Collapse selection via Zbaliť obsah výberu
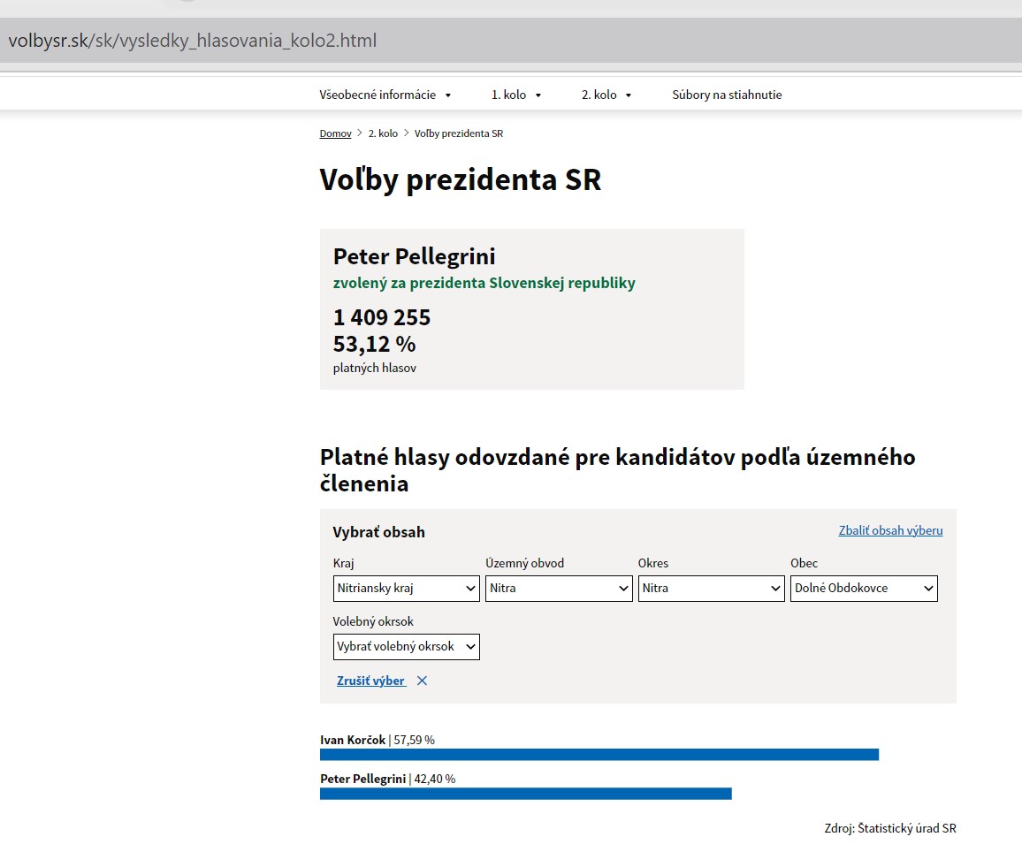This screenshot has width=1022, height=852. (890, 530)
